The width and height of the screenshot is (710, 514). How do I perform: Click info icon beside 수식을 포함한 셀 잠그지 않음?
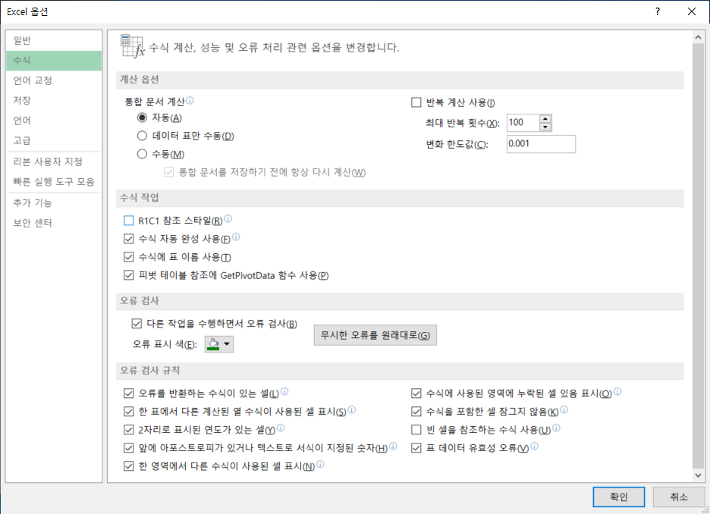[x=564, y=409]
